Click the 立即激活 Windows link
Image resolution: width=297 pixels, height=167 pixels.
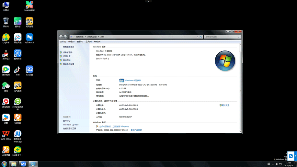tap(120, 127)
